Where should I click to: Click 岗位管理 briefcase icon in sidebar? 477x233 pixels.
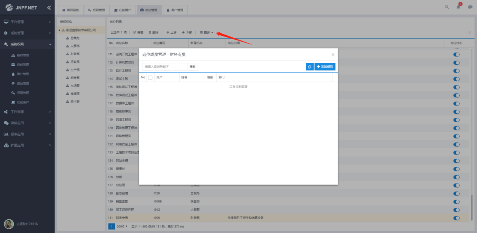[x=13, y=65]
